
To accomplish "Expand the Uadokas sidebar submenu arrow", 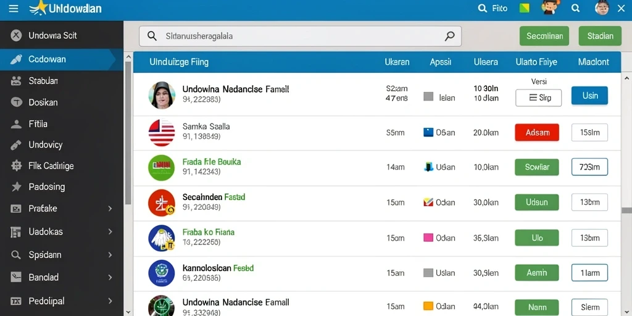I will coord(110,232).
